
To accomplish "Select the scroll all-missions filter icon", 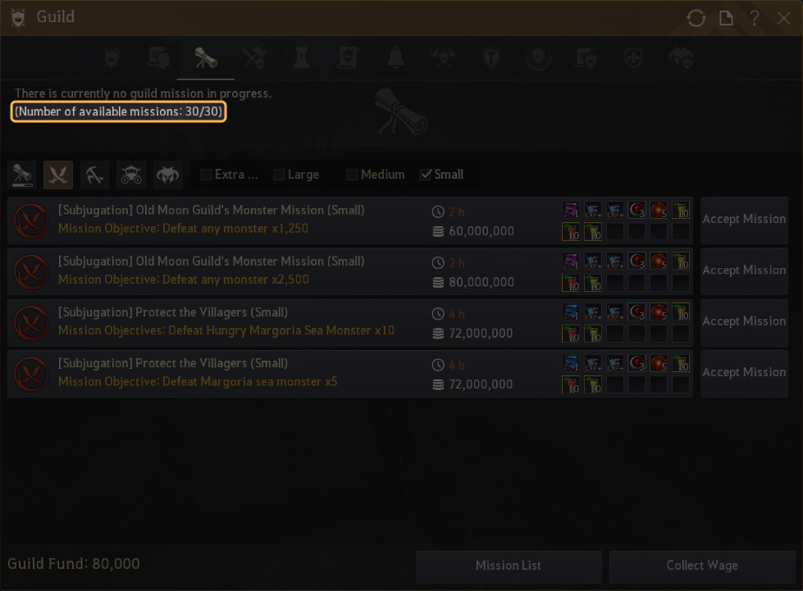I will (x=22, y=175).
